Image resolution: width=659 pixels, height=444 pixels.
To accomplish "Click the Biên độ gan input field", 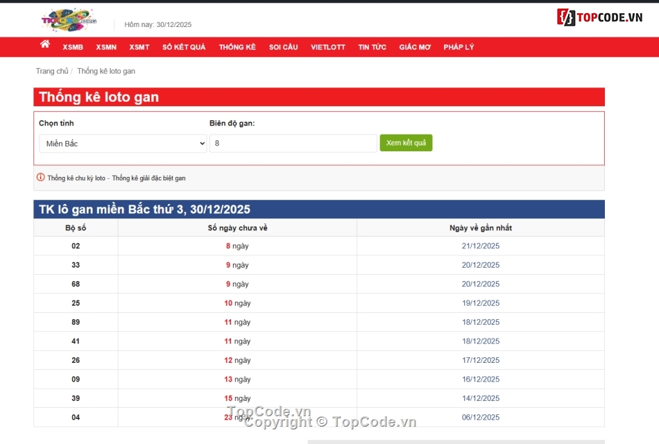I will point(293,143).
